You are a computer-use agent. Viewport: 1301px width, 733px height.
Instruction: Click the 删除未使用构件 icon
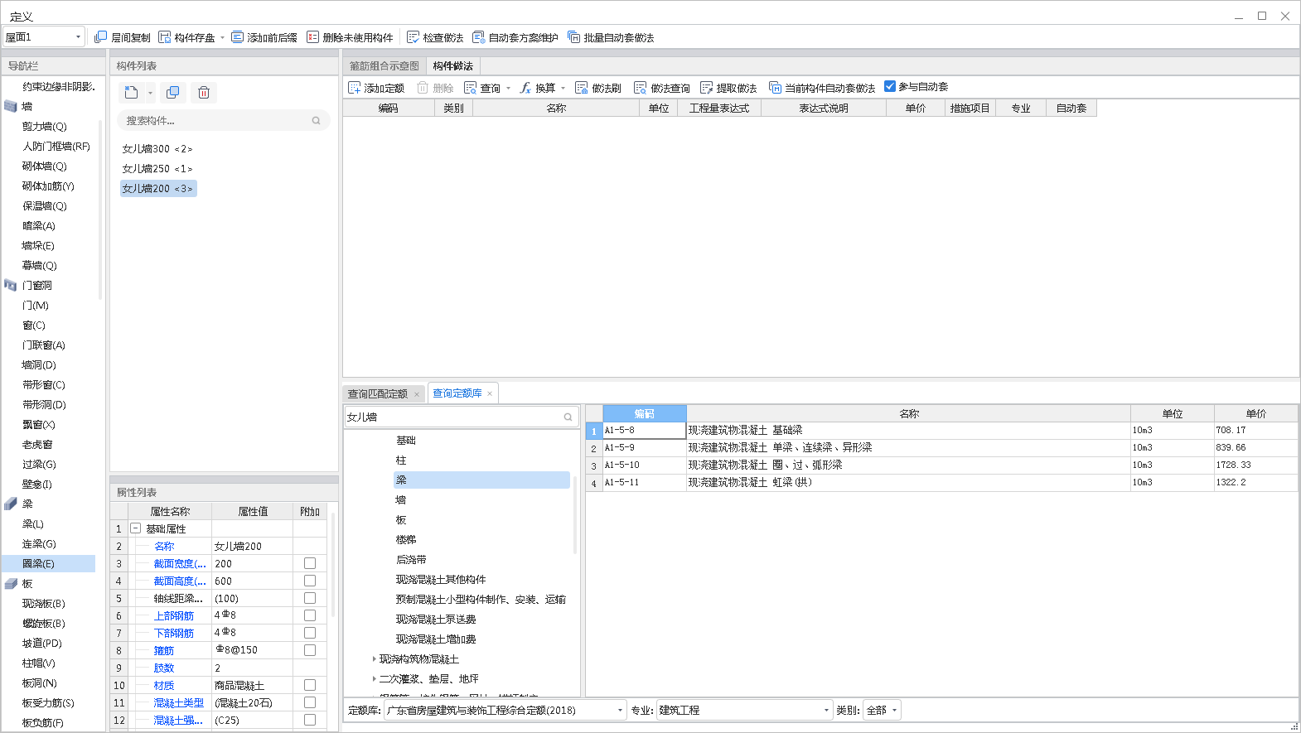(312, 37)
